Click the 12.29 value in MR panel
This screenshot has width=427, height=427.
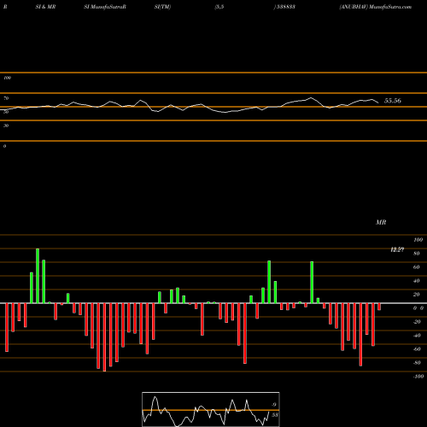click(397, 249)
